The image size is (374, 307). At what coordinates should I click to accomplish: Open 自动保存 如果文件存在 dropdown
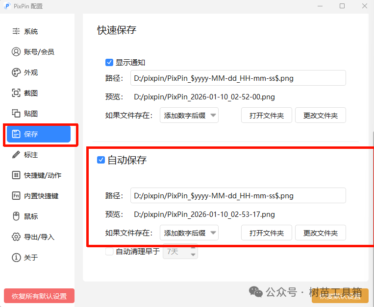tap(189, 233)
